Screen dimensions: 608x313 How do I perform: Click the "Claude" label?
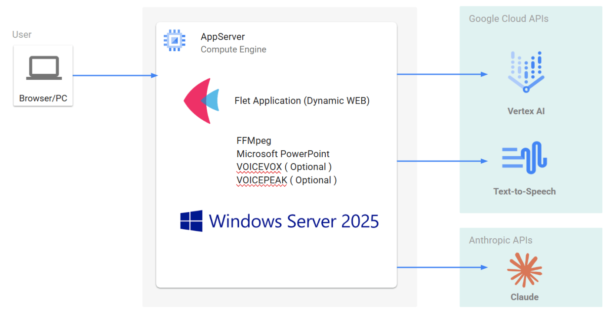click(x=525, y=297)
